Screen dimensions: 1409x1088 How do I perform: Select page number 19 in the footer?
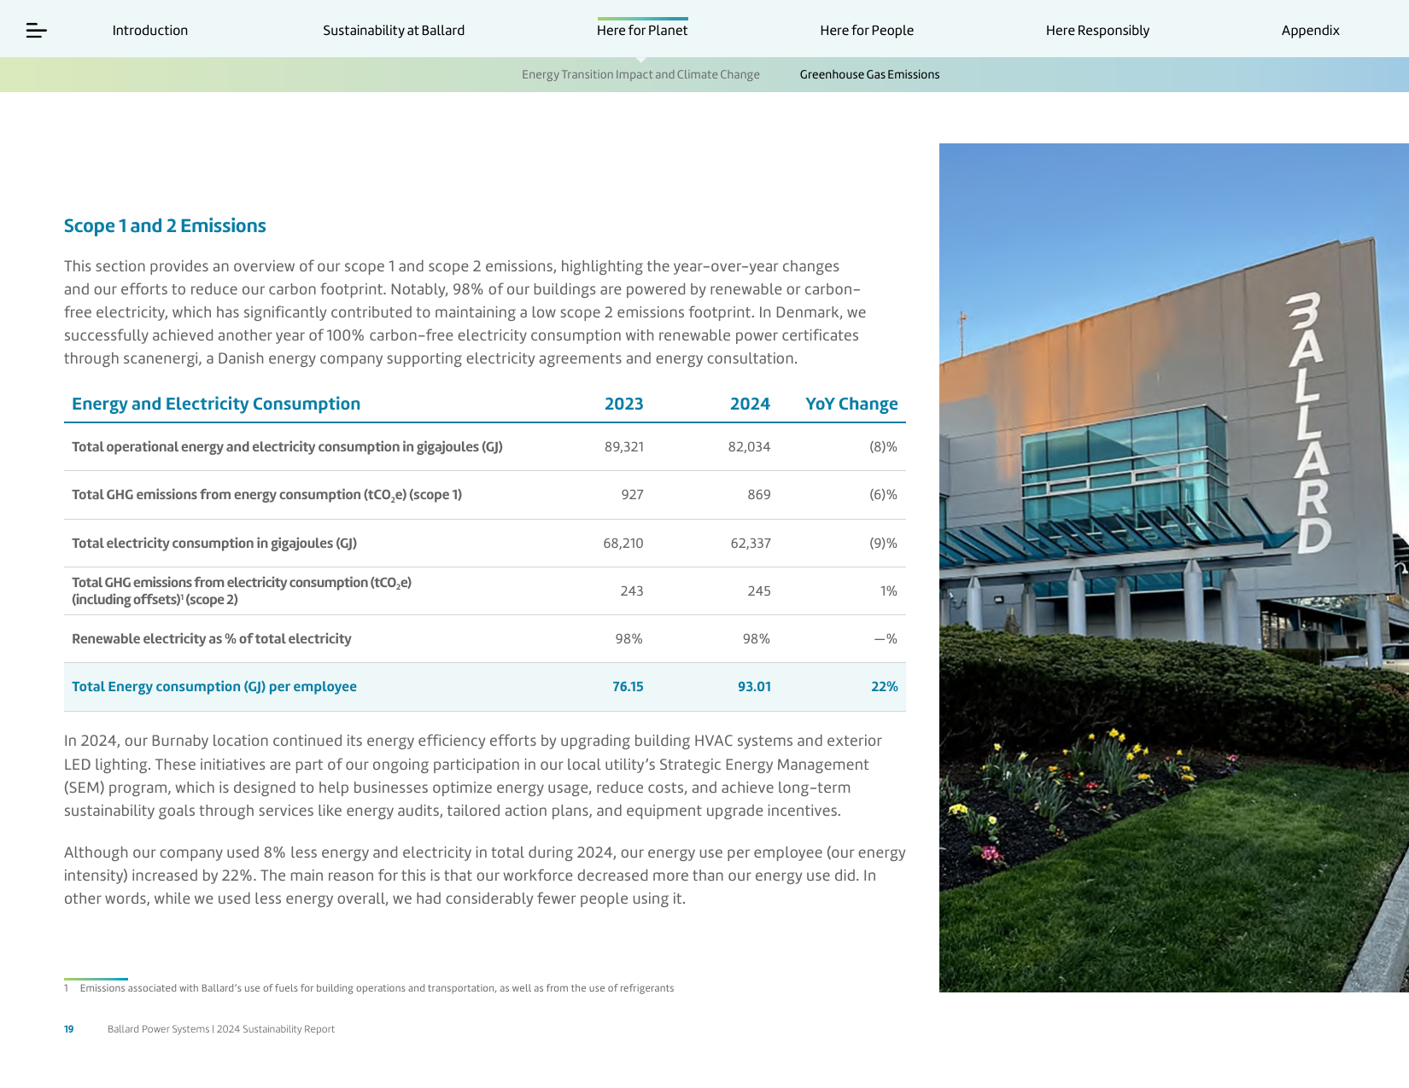click(x=69, y=1029)
